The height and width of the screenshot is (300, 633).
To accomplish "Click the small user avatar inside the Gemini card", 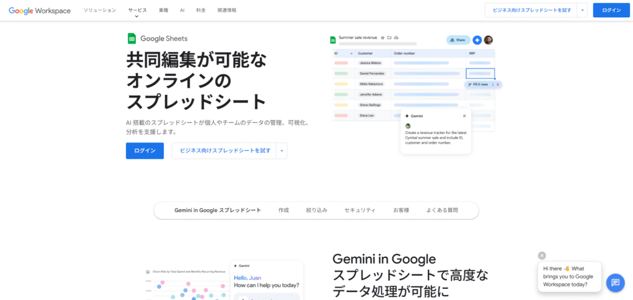I will click(408, 126).
